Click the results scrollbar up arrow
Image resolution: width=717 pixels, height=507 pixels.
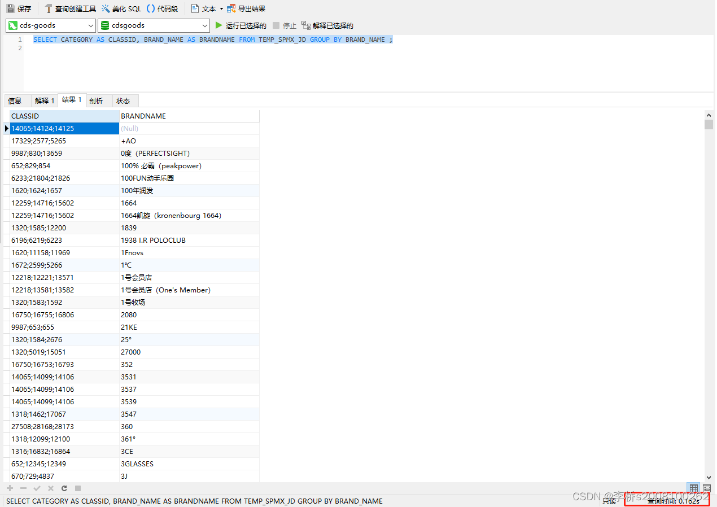(x=709, y=115)
